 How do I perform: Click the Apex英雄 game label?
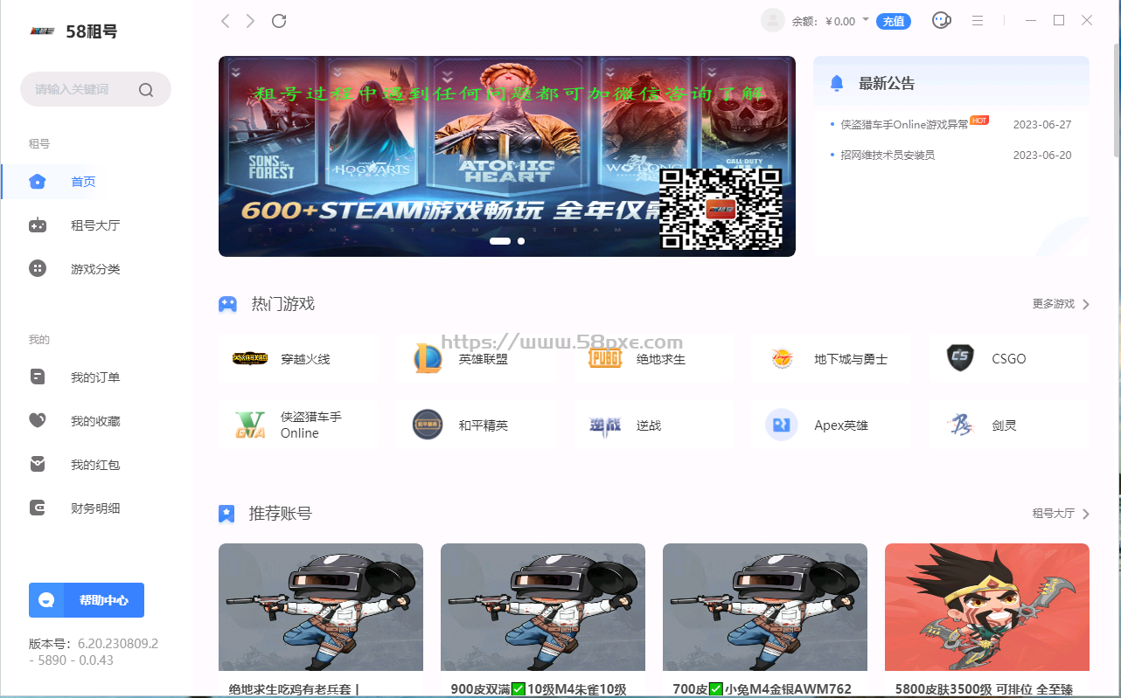click(840, 425)
